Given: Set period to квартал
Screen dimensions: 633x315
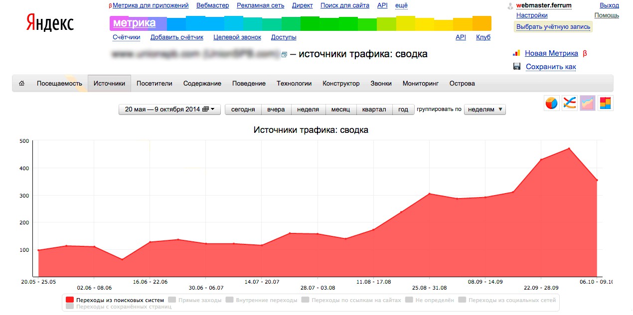Looking at the screenshot, I should tap(374, 109).
